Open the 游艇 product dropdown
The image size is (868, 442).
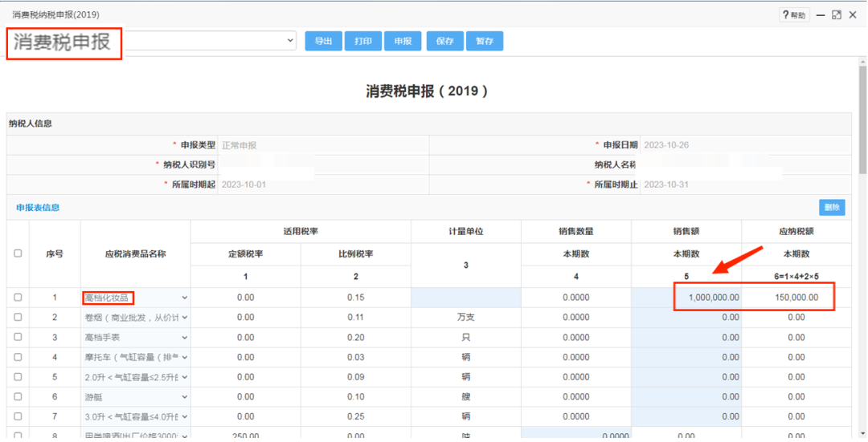point(136,397)
